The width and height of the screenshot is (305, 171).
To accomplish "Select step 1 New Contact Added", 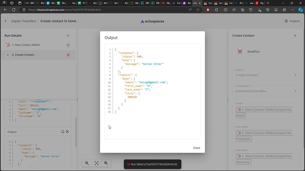I will click(x=26, y=45).
